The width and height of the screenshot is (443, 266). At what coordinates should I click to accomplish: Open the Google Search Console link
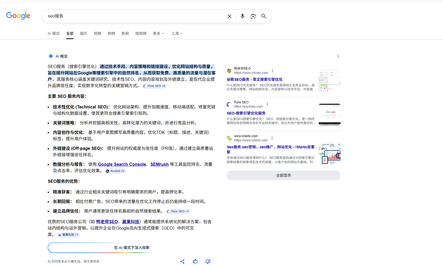coord(122,164)
